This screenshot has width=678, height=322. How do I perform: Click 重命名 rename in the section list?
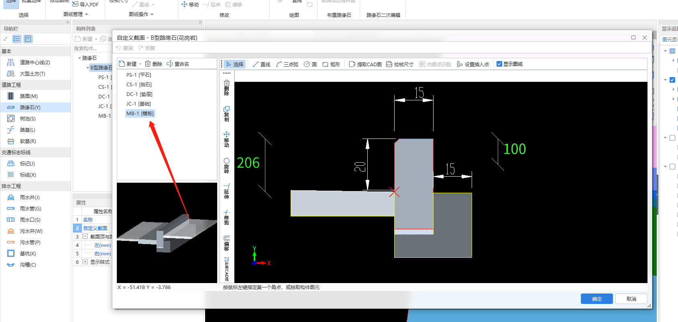pos(178,64)
